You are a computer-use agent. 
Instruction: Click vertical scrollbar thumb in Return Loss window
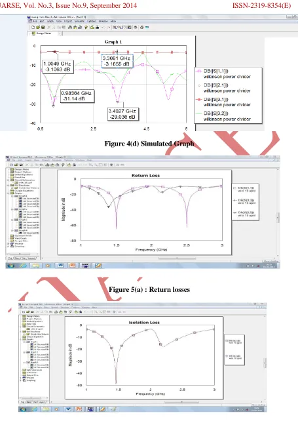pos(278,218)
